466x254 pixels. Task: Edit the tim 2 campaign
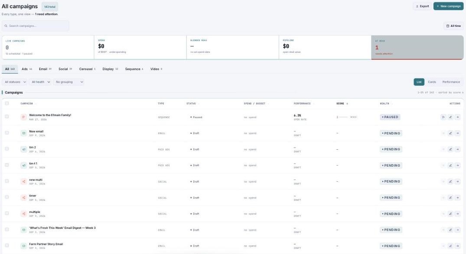(450, 149)
